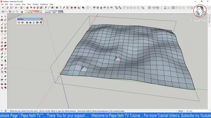Toggle the Show/Hide Shadows button
Image resolution: width=211 pixels, height=118 pixels.
22,12
